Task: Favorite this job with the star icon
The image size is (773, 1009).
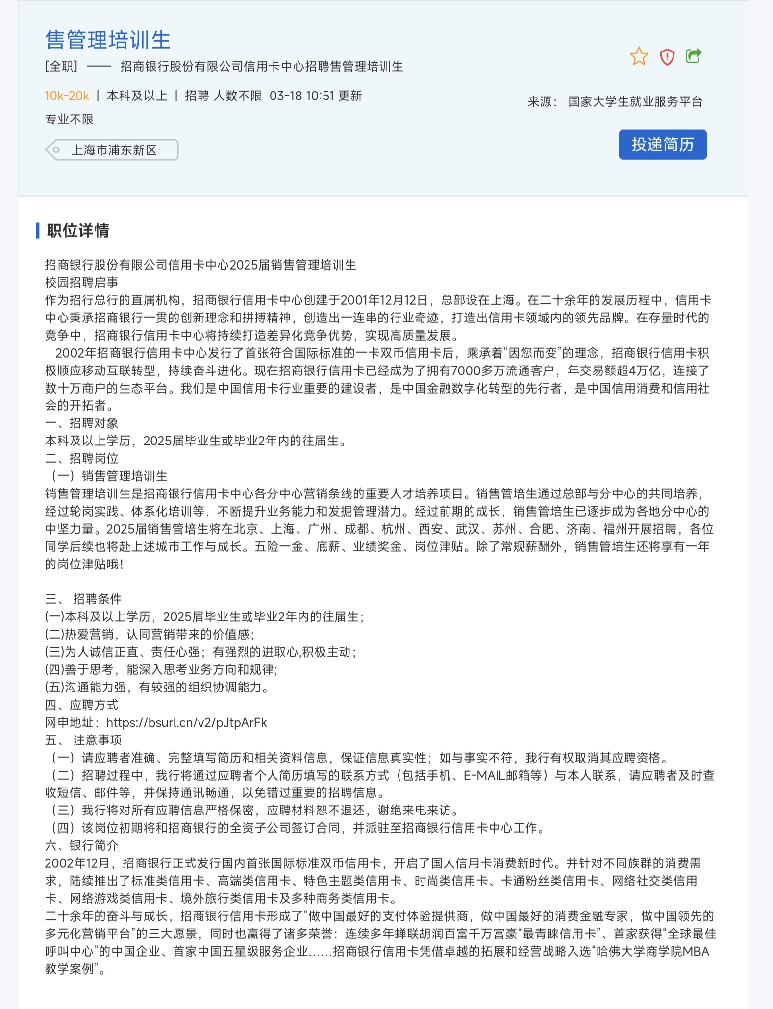Action: pyautogui.click(x=639, y=56)
